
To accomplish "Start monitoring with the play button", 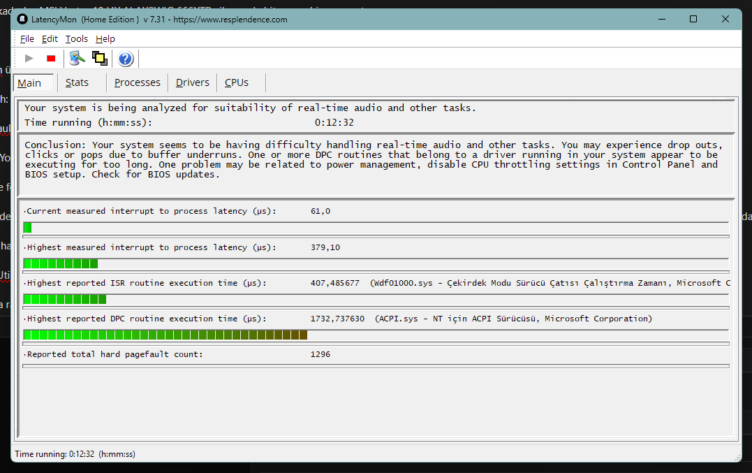I will [29, 59].
